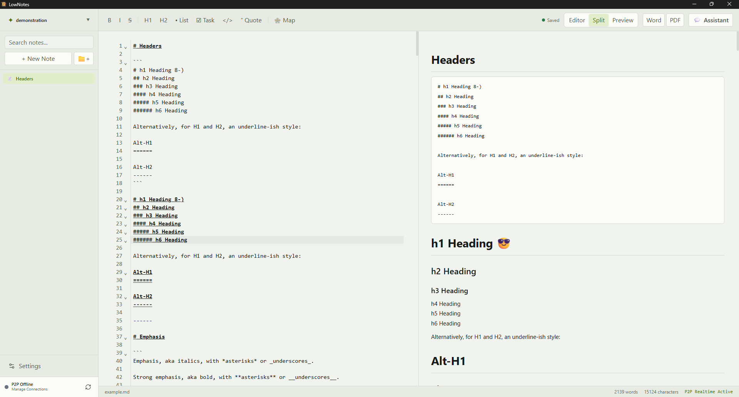Collapse code block fold at line 3
Image resolution: width=739 pixels, height=397 pixels.
point(125,63)
